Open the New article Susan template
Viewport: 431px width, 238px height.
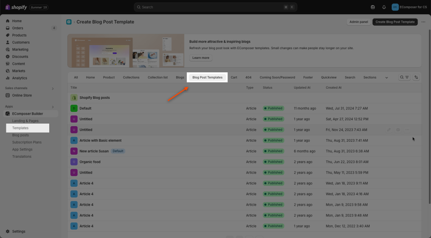[x=94, y=151]
